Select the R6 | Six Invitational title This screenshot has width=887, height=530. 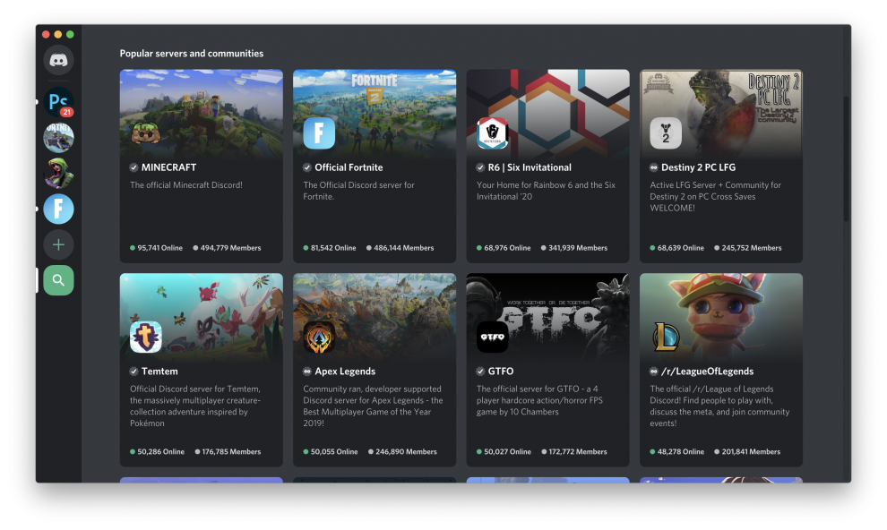click(x=530, y=167)
